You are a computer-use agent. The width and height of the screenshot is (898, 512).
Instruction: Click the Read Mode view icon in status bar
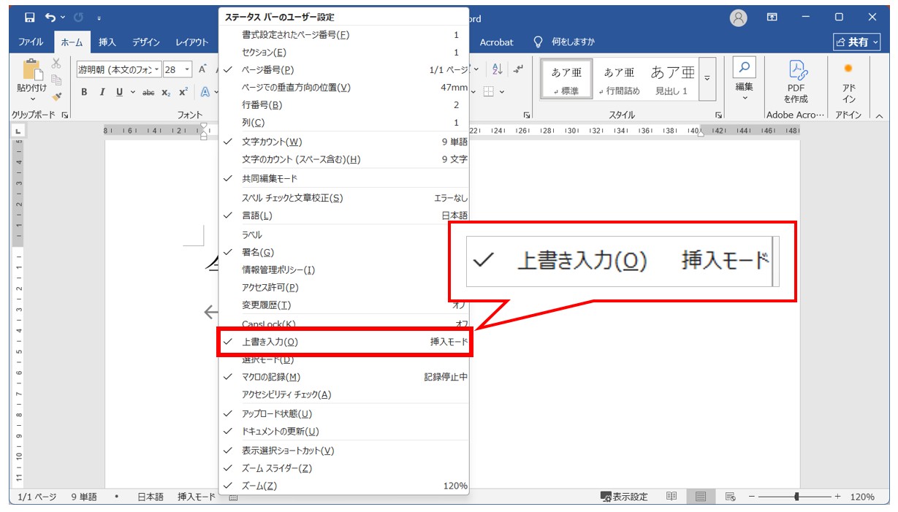click(x=671, y=497)
